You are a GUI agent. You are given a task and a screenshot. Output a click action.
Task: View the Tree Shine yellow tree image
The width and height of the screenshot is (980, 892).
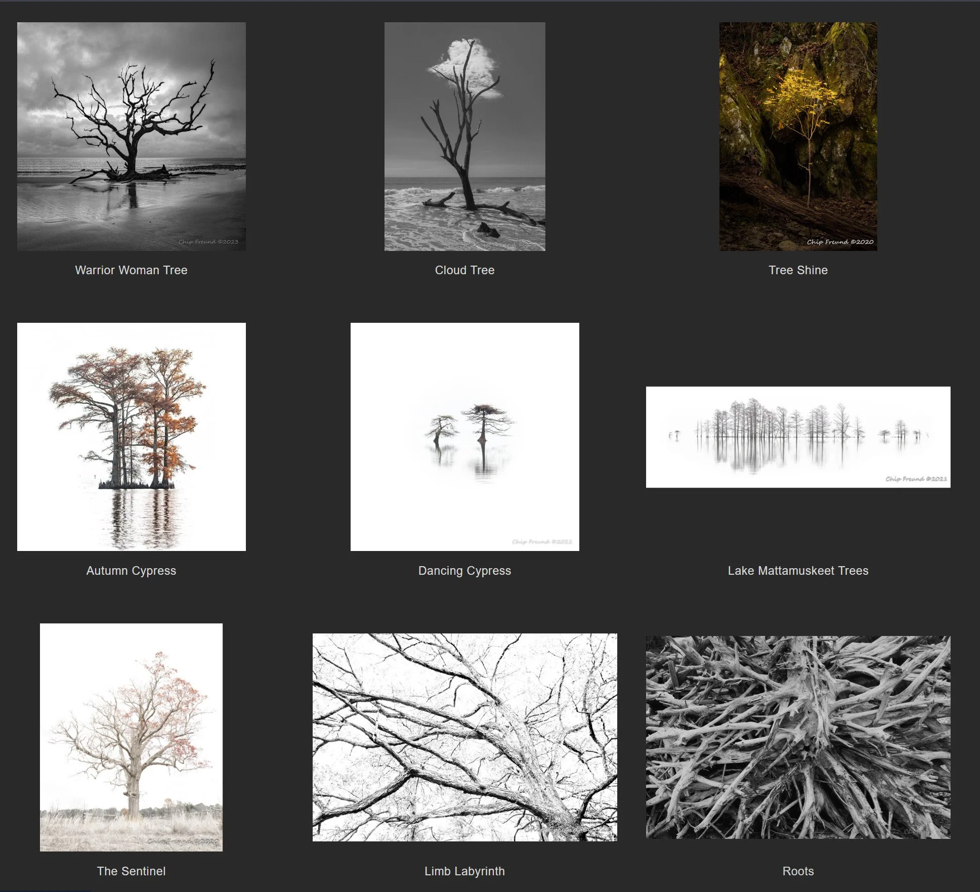(798, 136)
